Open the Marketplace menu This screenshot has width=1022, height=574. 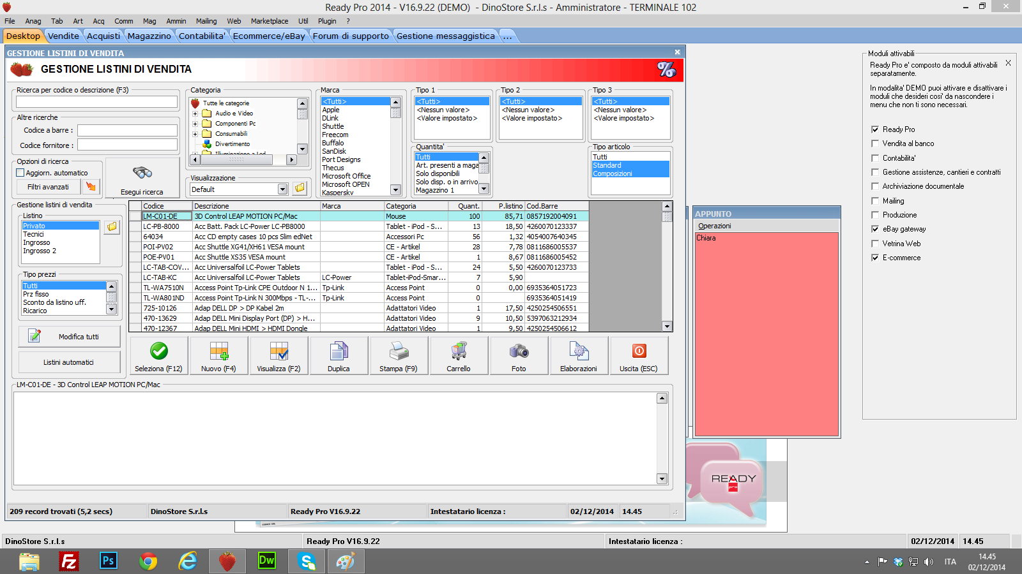tap(270, 21)
